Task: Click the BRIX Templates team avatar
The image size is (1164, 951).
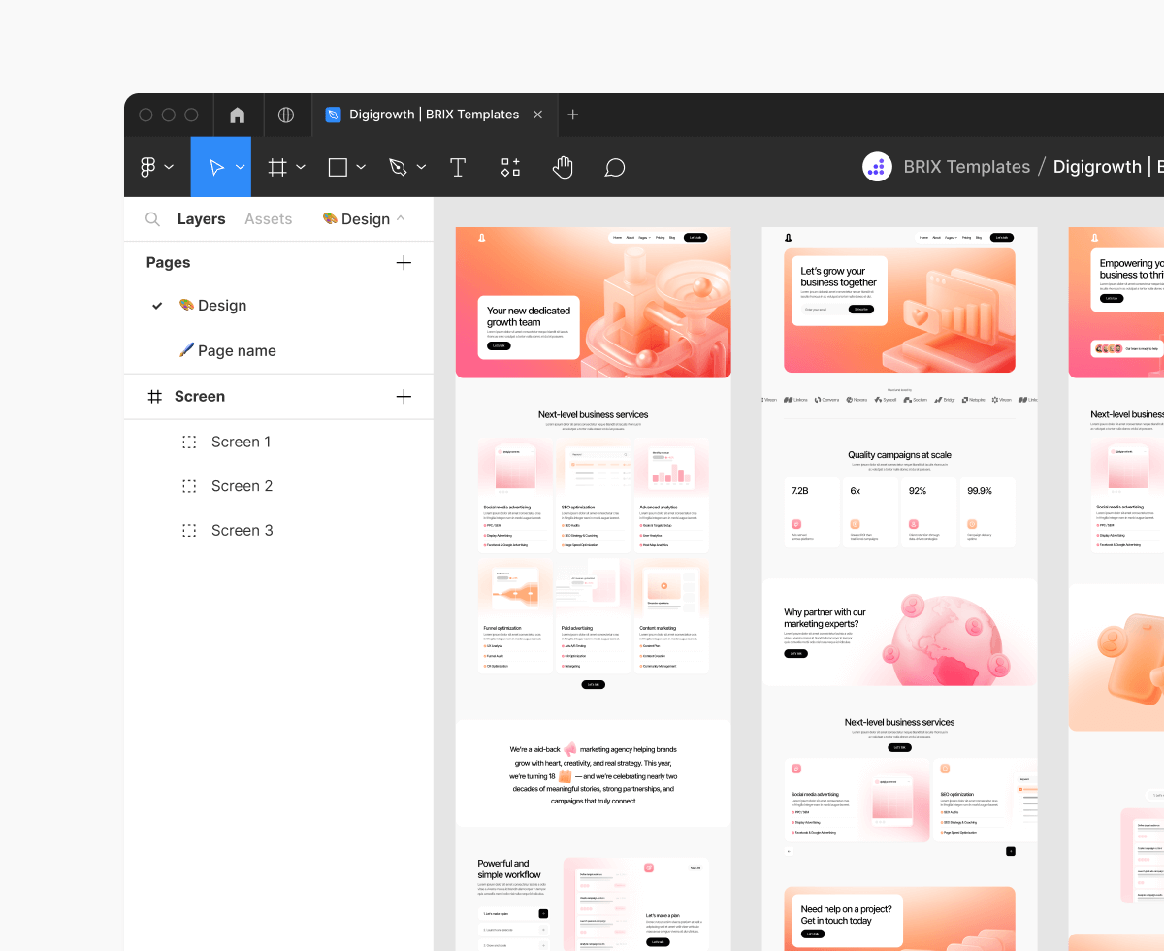Action: [878, 167]
